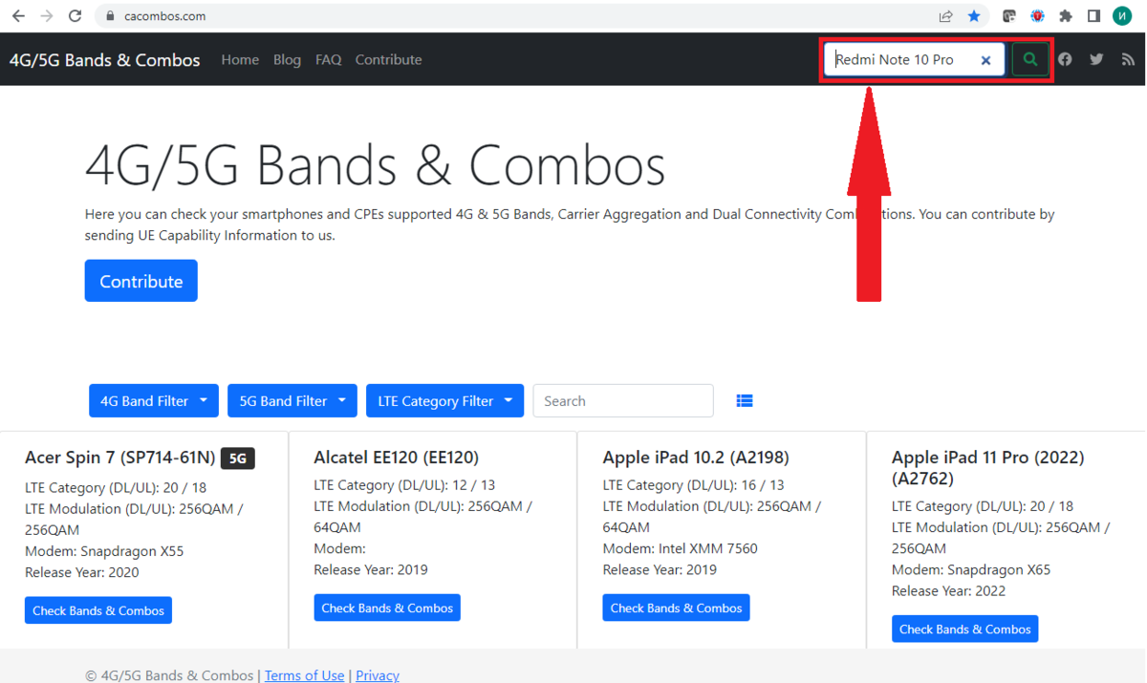Click the Acer Spin 7 (SP714-61N) title
1147x683 pixels.
119,459
